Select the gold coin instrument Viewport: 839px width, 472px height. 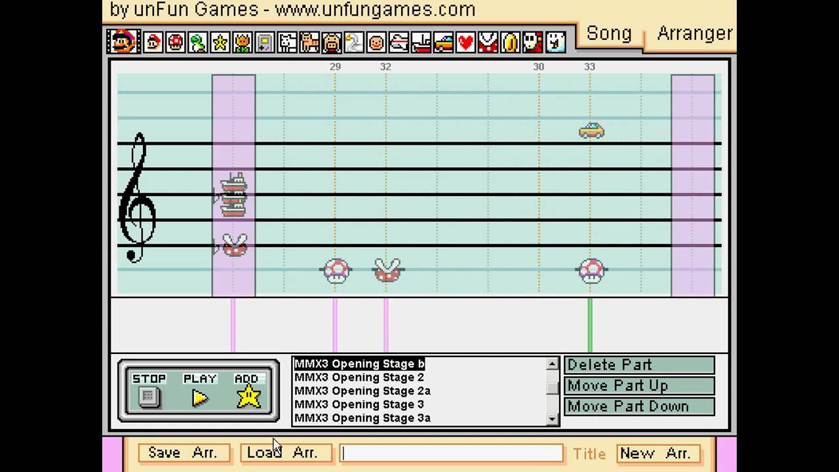[510, 43]
